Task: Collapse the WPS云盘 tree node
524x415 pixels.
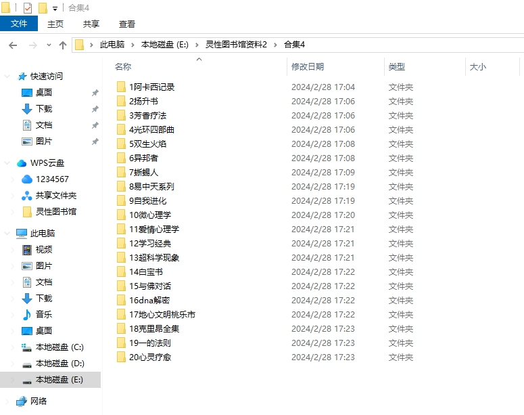Action: tap(7, 163)
